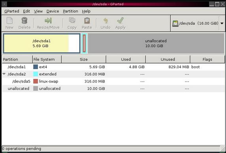Image resolution: width=226 pixels, height=153 pixels.
Task: Open the Device menu
Action: click(53, 11)
